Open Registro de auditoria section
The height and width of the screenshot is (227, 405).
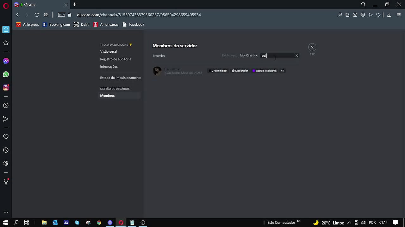(115, 59)
